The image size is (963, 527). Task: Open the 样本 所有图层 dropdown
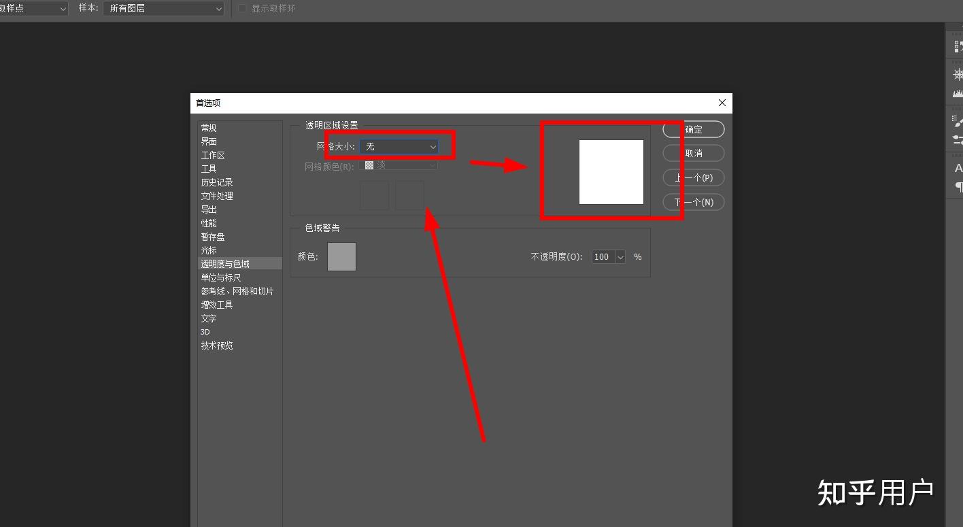[x=163, y=9]
